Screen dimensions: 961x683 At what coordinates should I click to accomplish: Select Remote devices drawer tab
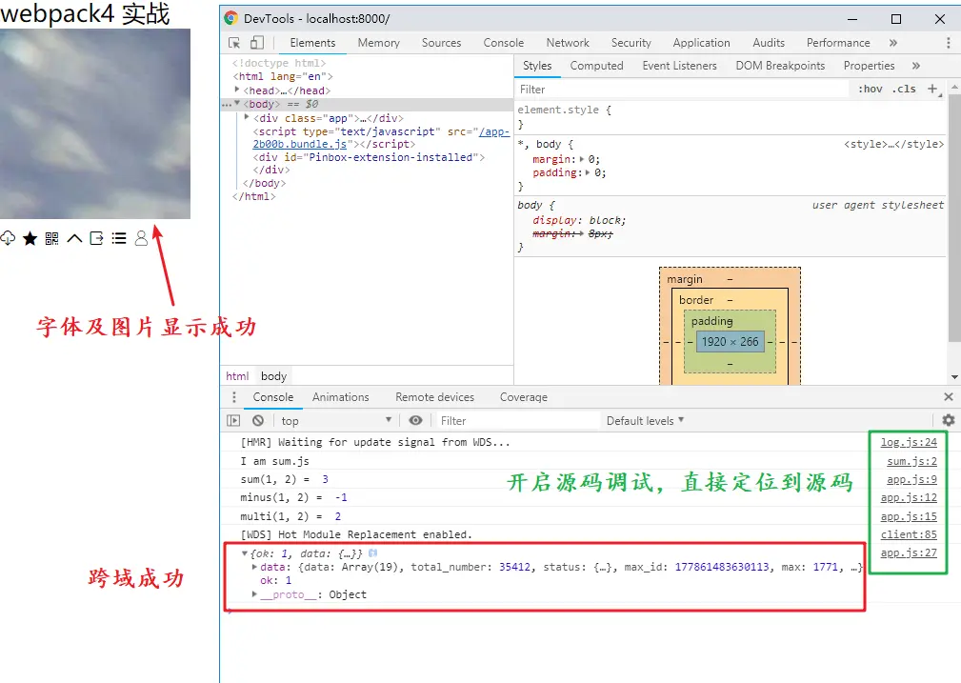click(x=434, y=397)
